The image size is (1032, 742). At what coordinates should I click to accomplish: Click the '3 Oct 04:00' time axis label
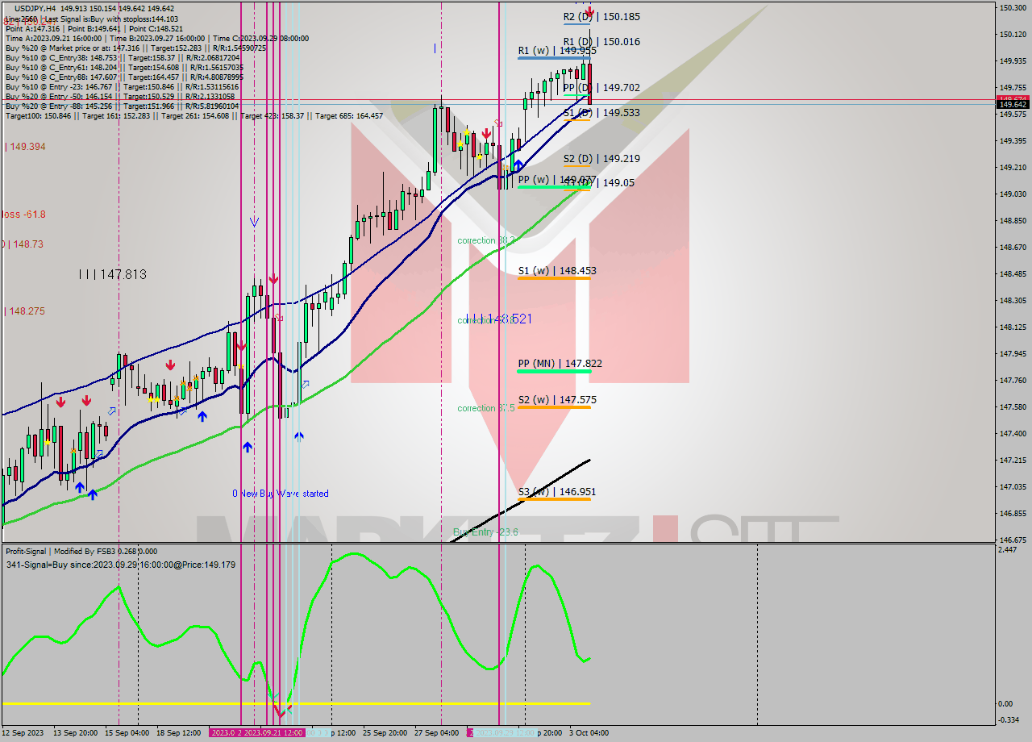[x=589, y=733]
